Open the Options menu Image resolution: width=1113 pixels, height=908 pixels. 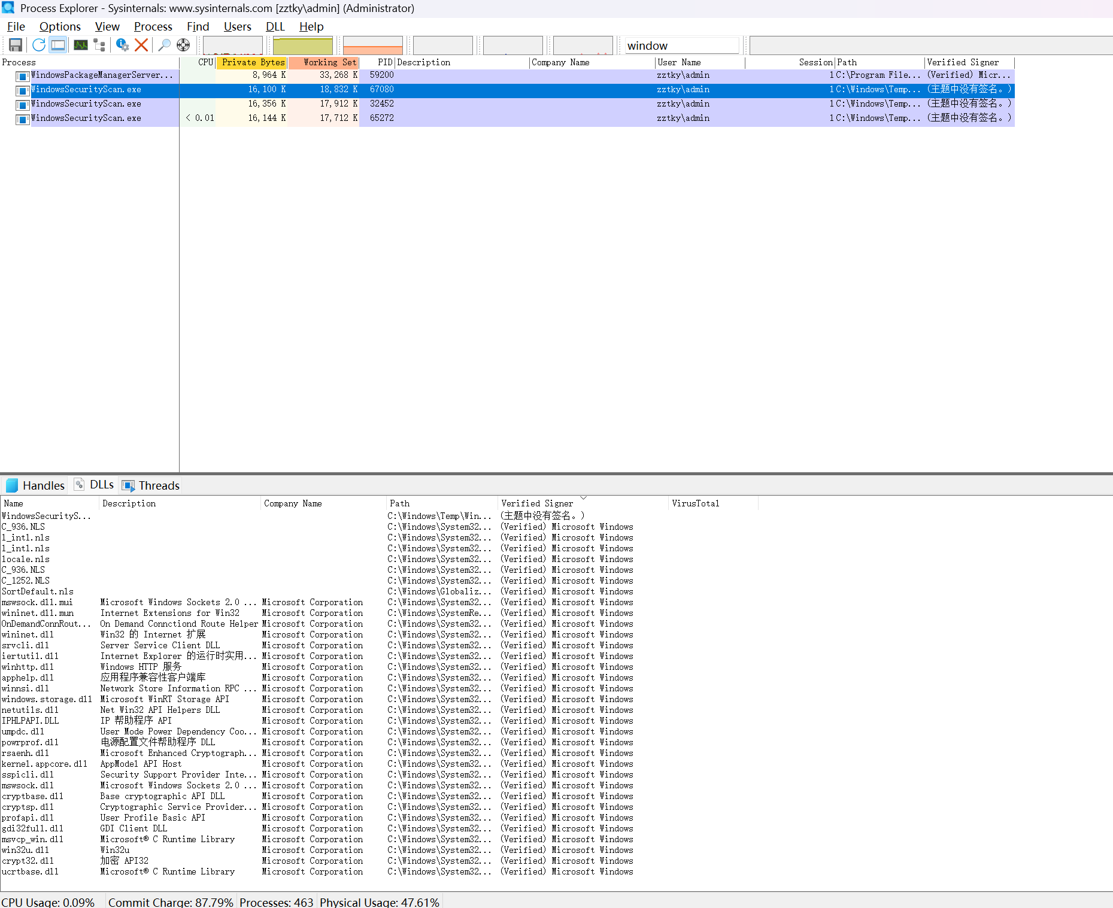pos(60,26)
